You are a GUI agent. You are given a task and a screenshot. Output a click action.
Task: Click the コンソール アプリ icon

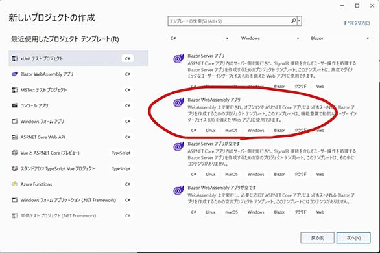coord(15,105)
